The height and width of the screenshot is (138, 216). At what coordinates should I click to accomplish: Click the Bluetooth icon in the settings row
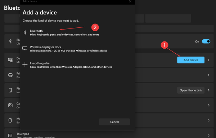pyautogui.click(x=10, y=41)
